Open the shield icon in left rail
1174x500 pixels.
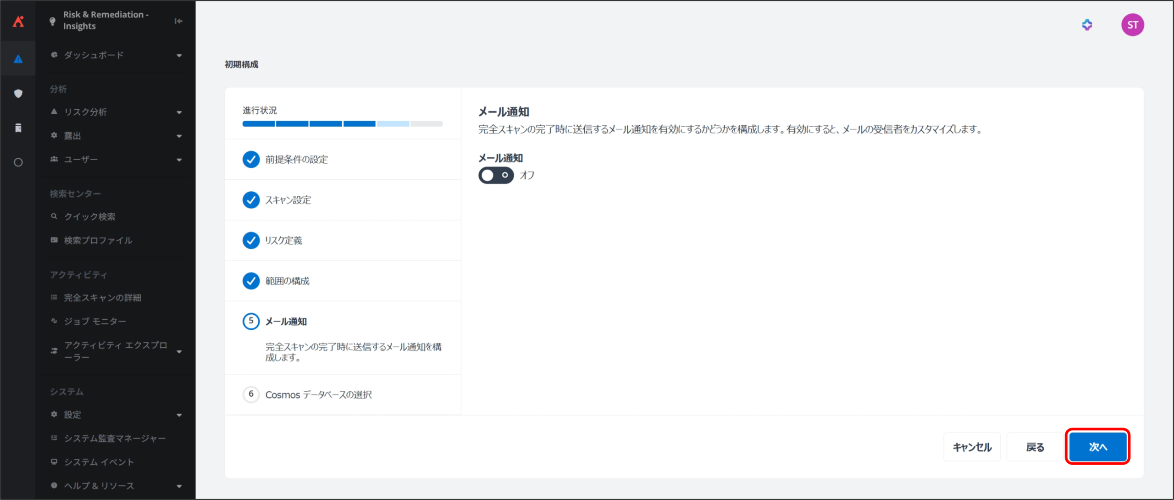click(x=18, y=94)
